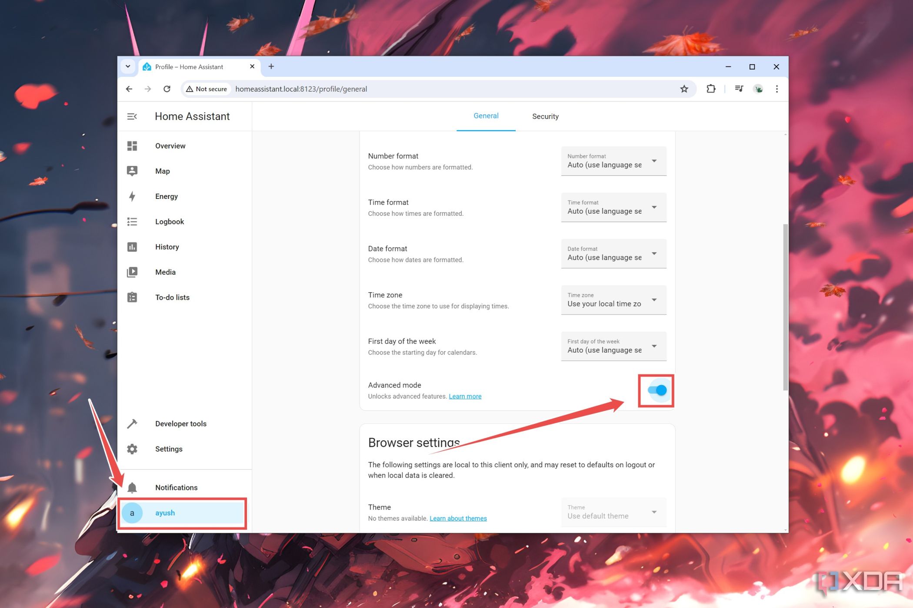Image resolution: width=913 pixels, height=608 pixels.
Task: Click the Energy navigation icon
Action: point(133,196)
